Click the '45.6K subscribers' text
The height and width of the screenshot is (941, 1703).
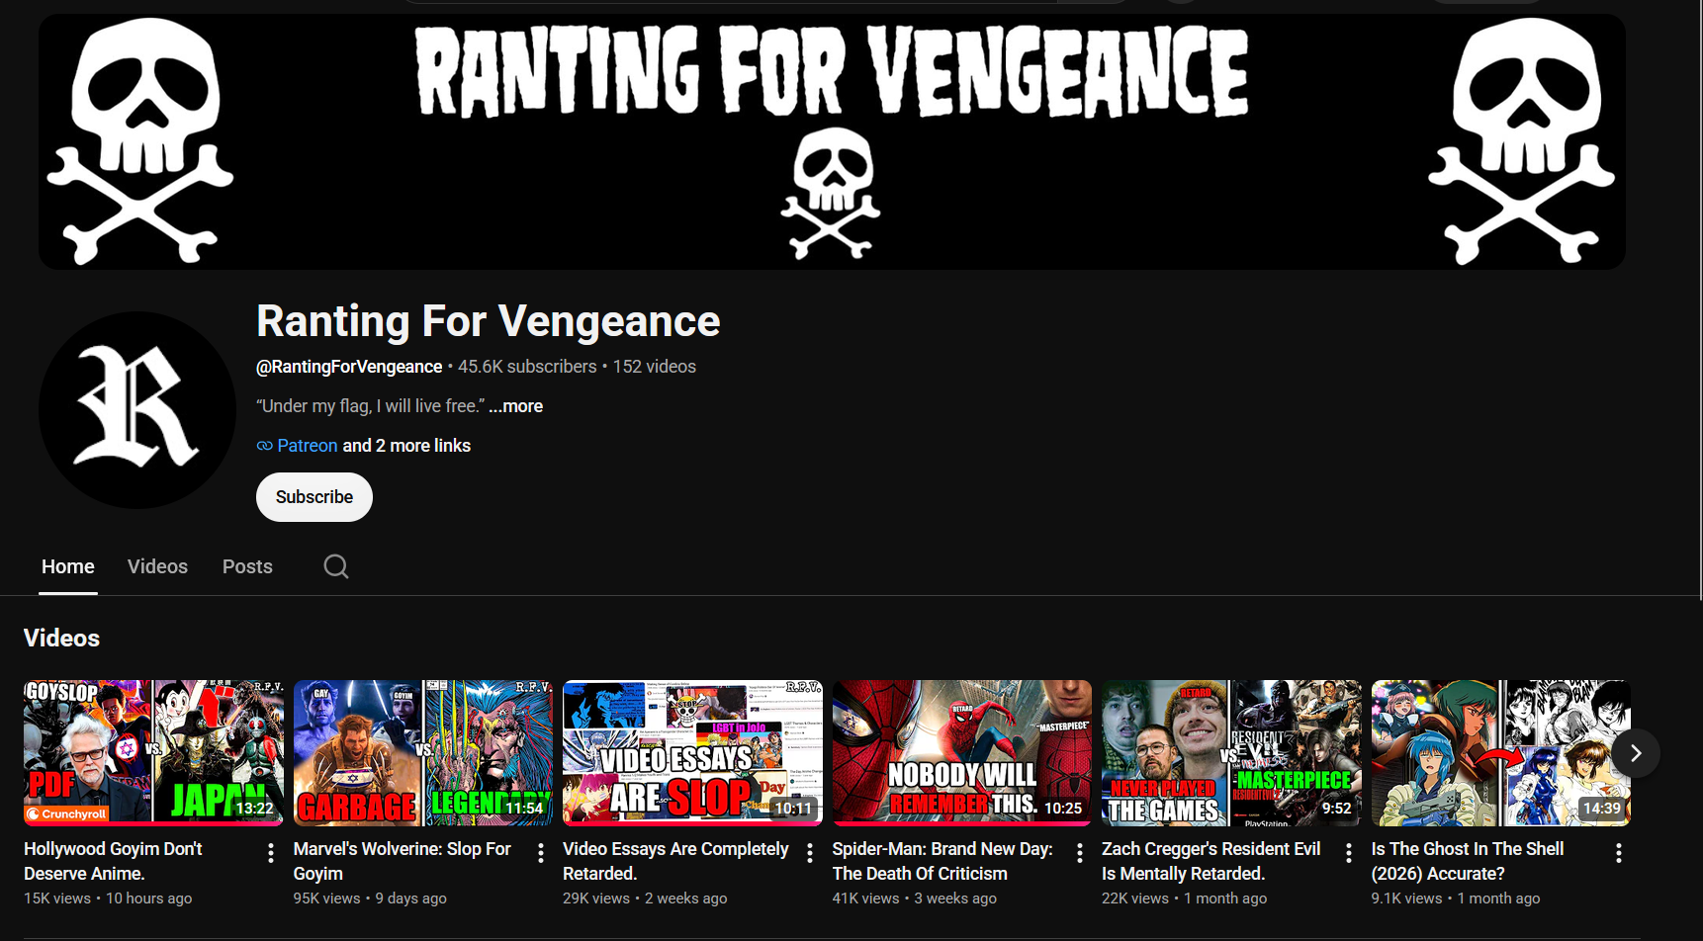527,367
